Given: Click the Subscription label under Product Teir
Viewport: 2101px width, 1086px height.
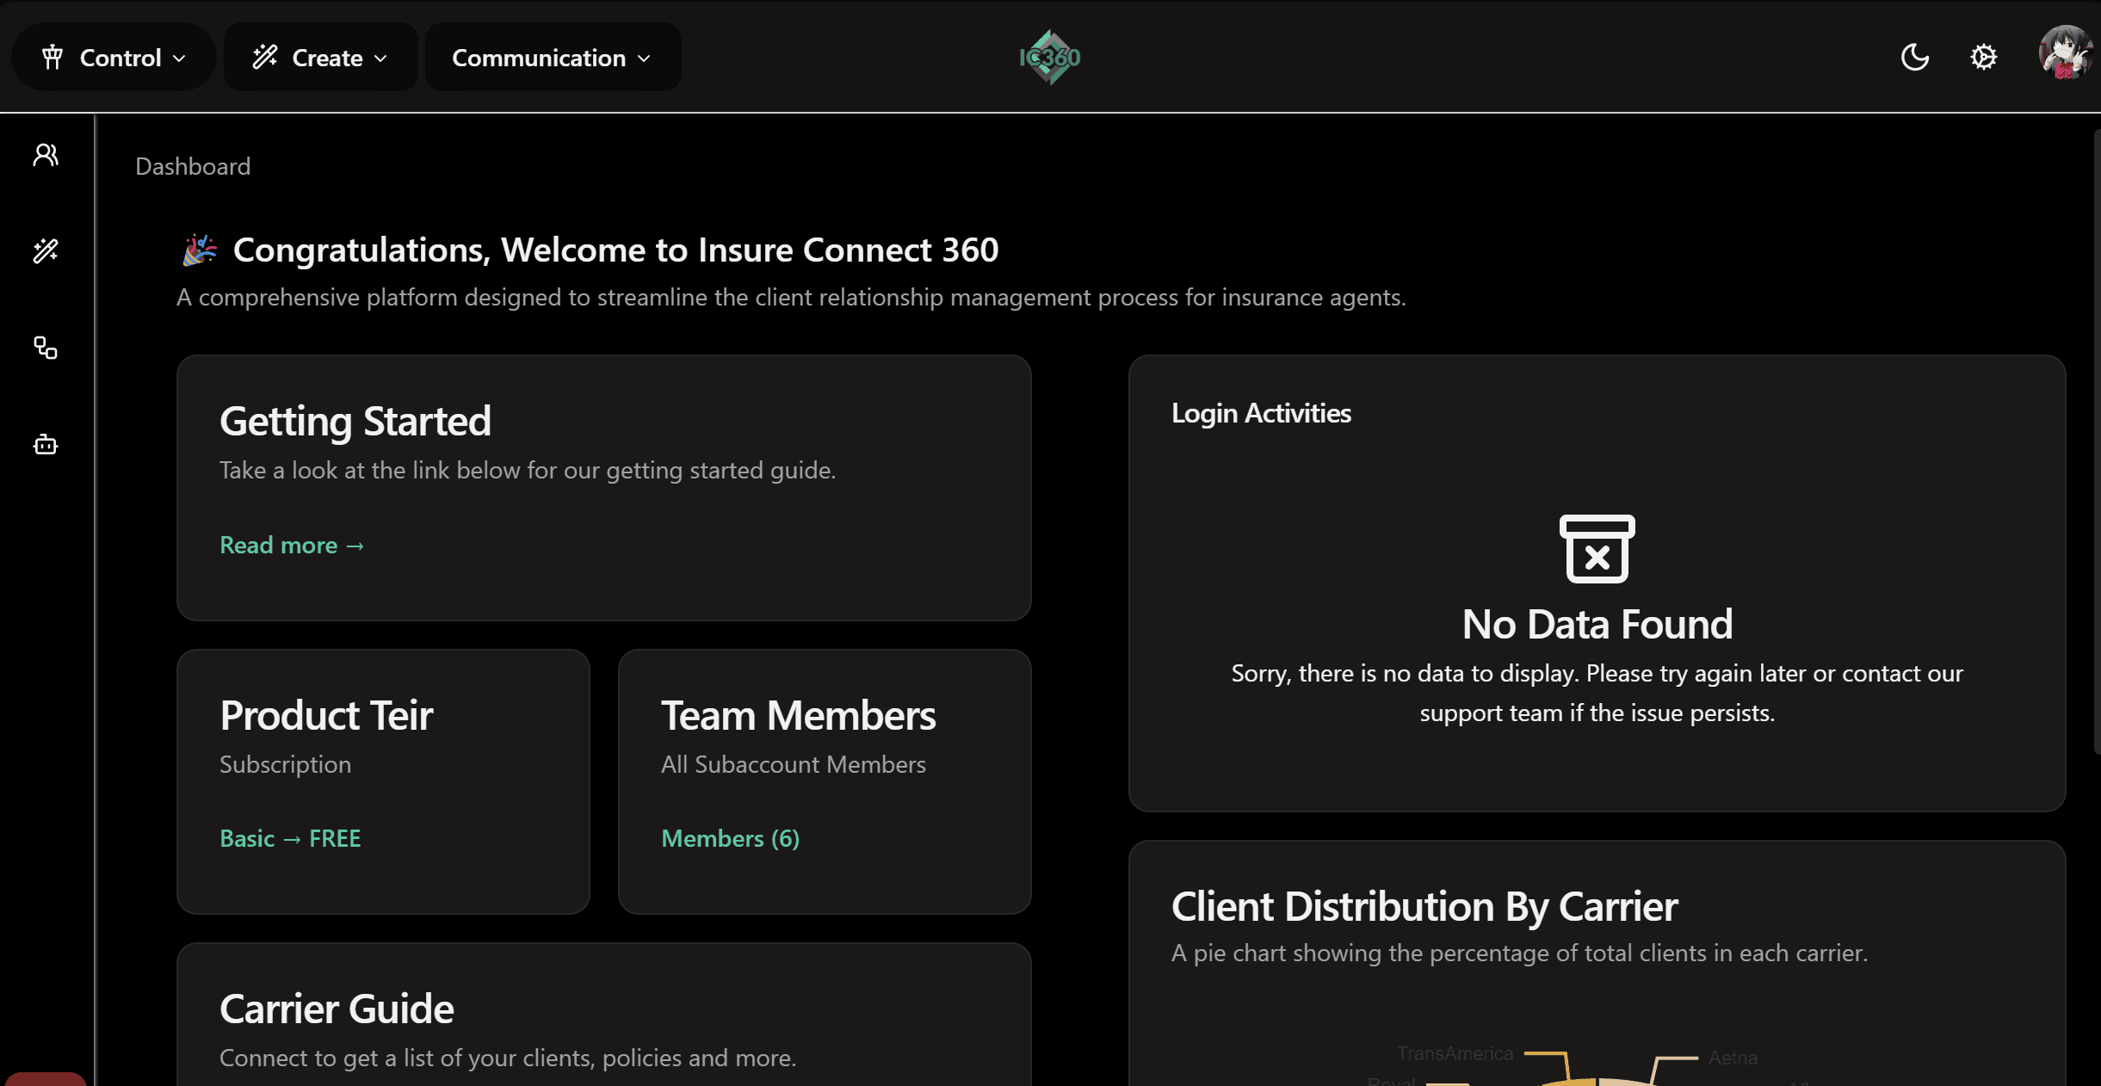Looking at the screenshot, I should click(x=285, y=764).
